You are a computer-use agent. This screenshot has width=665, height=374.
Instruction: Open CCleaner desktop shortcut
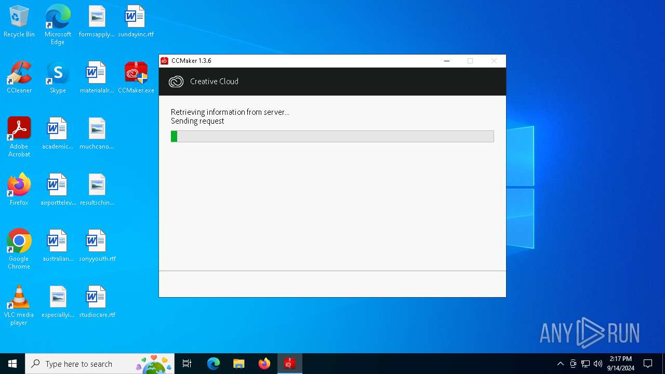click(19, 77)
